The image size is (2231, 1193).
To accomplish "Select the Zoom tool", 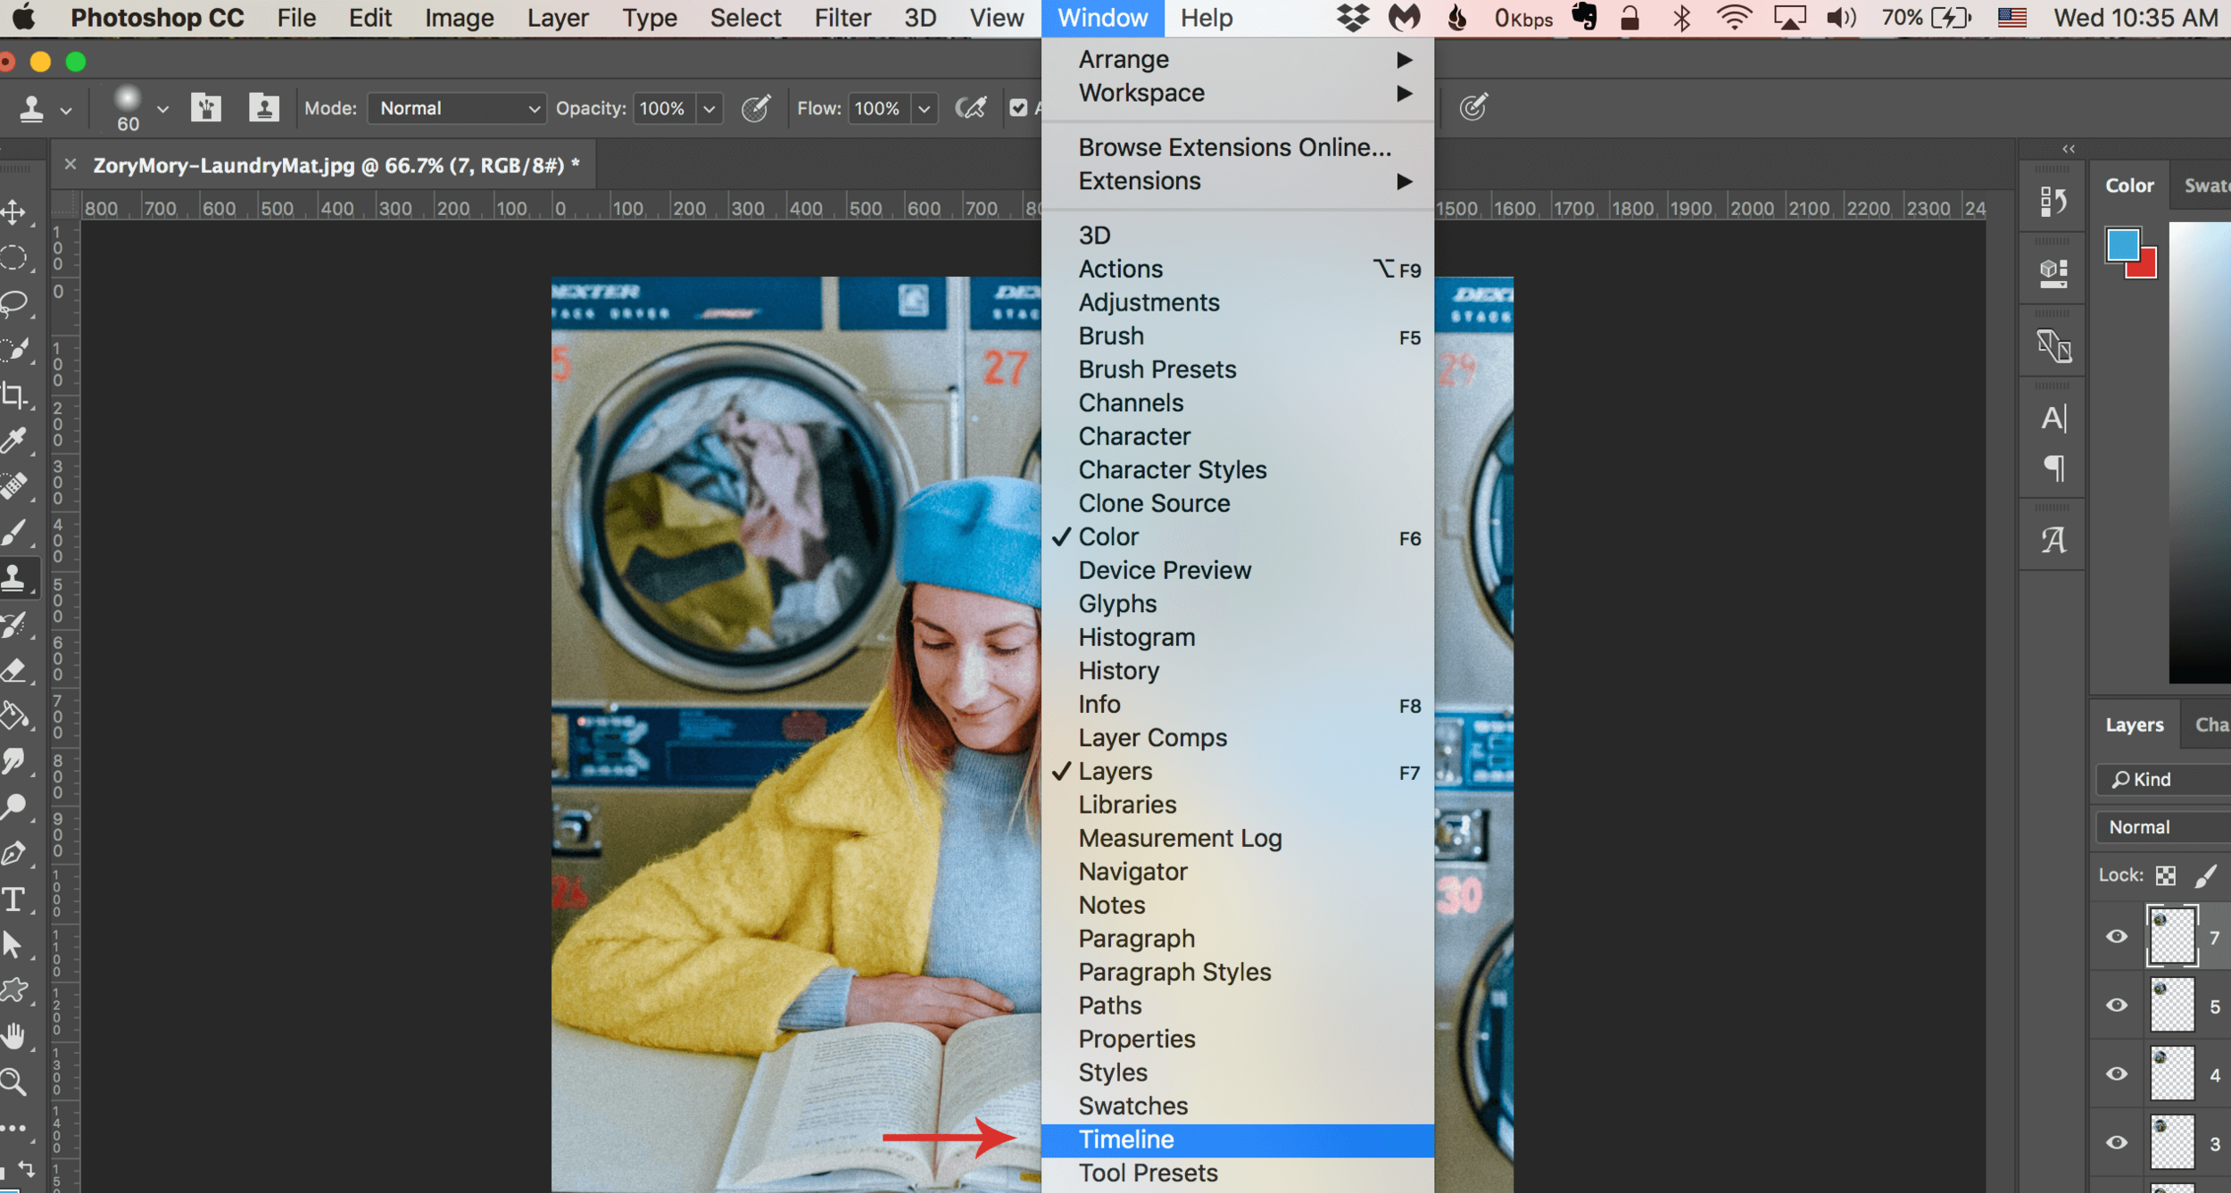I will click(13, 1081).
